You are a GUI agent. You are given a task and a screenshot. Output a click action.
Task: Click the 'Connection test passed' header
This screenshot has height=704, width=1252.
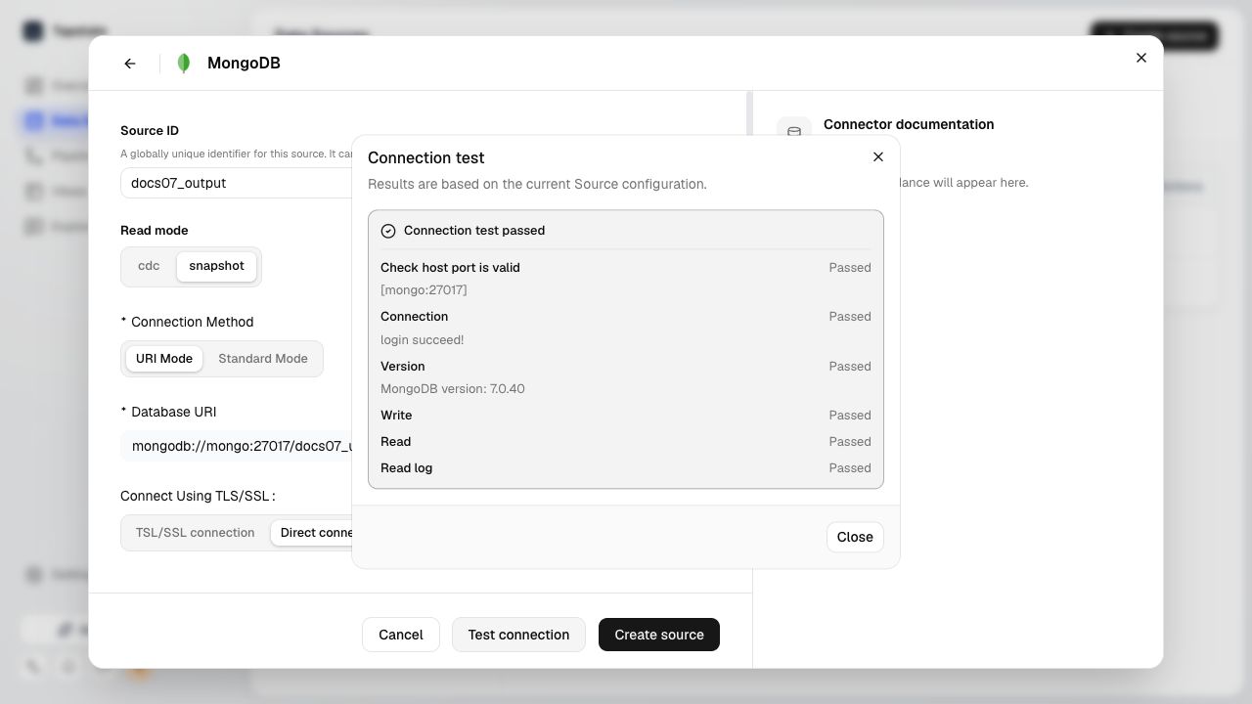pos(474,231)
